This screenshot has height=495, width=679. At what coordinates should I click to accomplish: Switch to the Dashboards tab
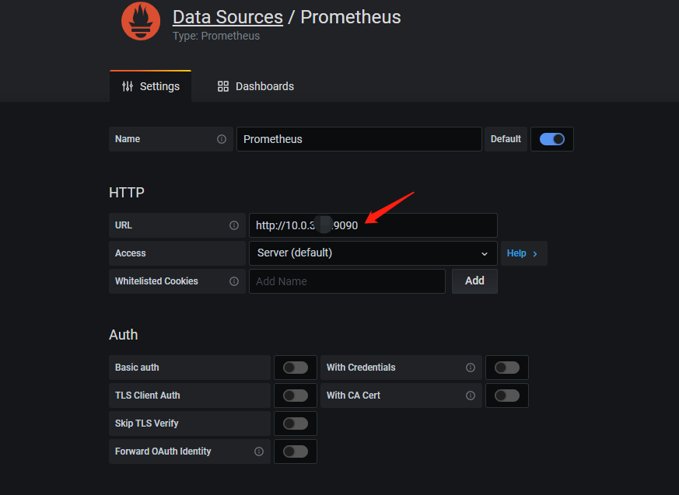256,86
